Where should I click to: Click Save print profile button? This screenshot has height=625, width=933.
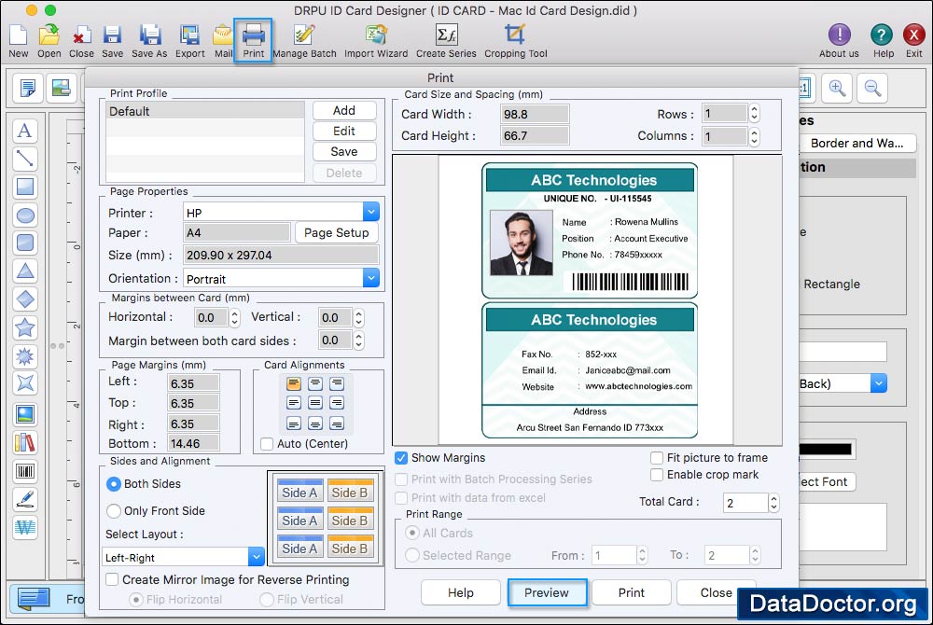tap(344, 152)
